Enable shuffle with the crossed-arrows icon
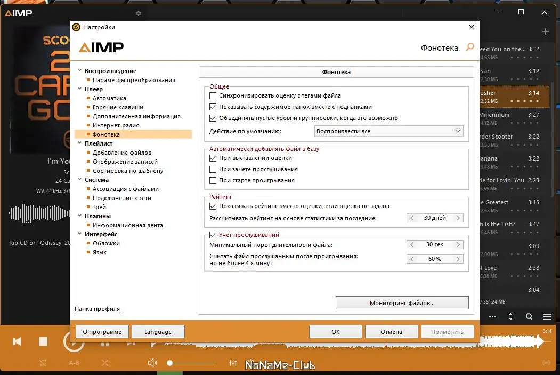560x375 pixels. pos(105,362)
